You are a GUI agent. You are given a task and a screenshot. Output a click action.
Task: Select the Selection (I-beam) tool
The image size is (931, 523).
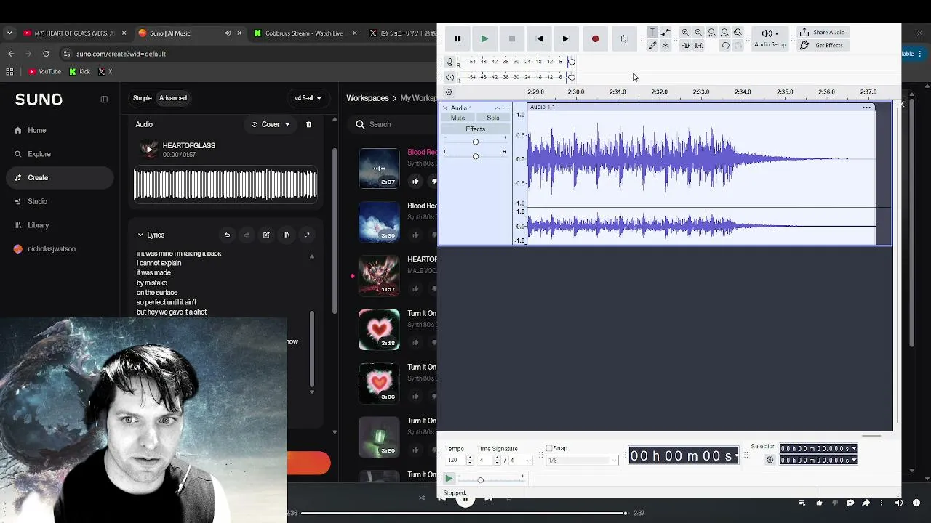point(652,33)
